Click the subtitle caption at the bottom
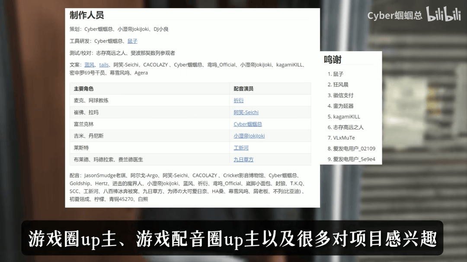Viewport: 467px width, 262px height. pos(233,239)
